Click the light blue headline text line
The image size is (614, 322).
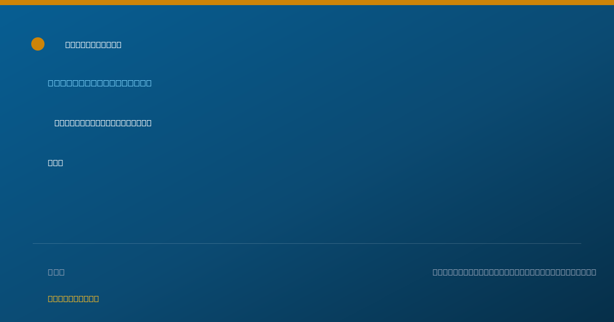pos(100,83)
